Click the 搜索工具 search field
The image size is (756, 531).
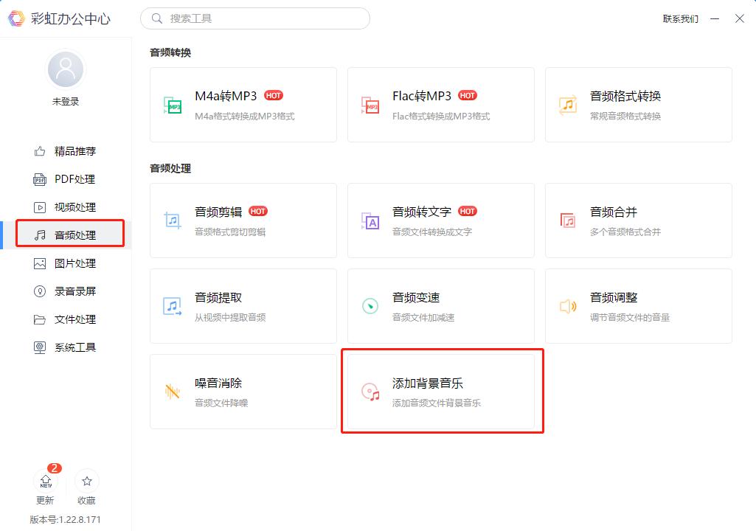click(x=254, y=18)
